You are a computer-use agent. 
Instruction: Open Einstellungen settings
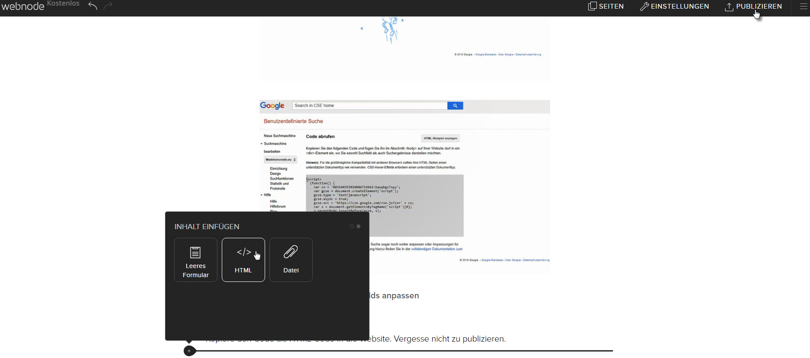click(x=674, y=6)
